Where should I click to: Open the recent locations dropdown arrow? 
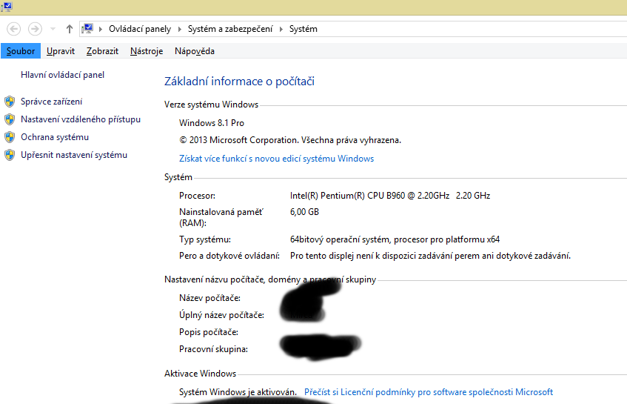(x=53, y=29)
